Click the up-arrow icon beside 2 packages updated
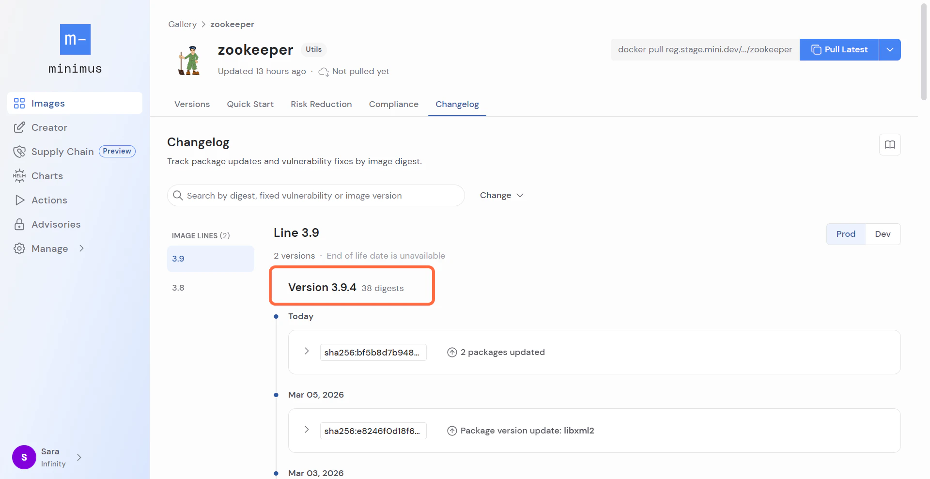 (452, 353)
